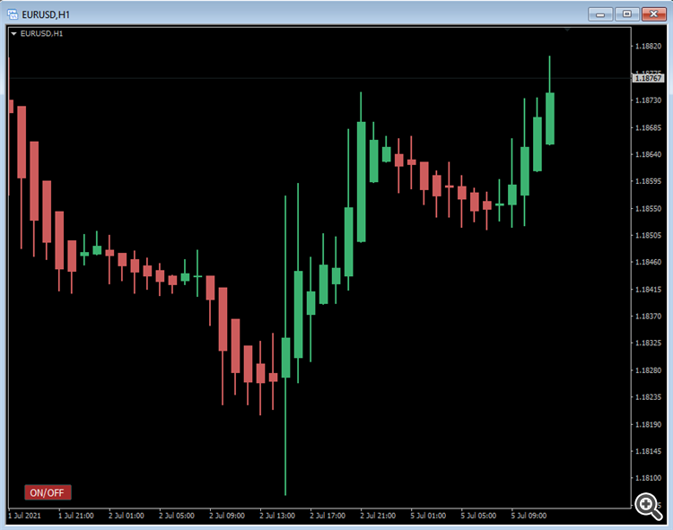
Task: Click the 2 Jul 09:00 time label
Action: 227,516
